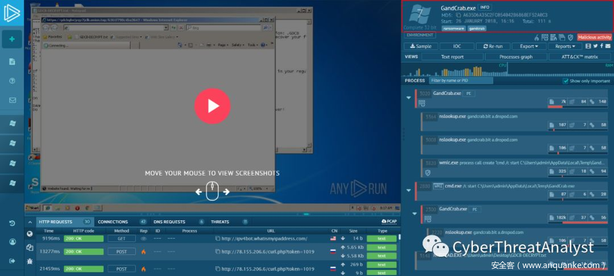
Task: Select the globe network icon
Action: tap(30, 234)
